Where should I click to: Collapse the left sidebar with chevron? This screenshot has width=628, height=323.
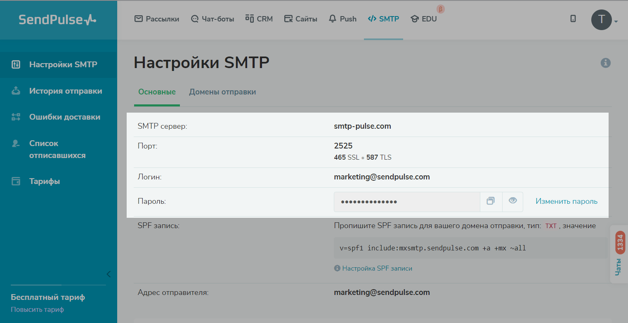click(109, 274)
